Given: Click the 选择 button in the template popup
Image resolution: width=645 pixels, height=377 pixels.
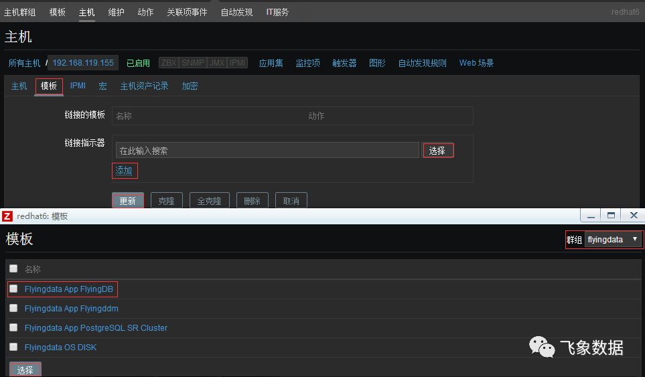Looking at the screenshot, I should (25, 370).
